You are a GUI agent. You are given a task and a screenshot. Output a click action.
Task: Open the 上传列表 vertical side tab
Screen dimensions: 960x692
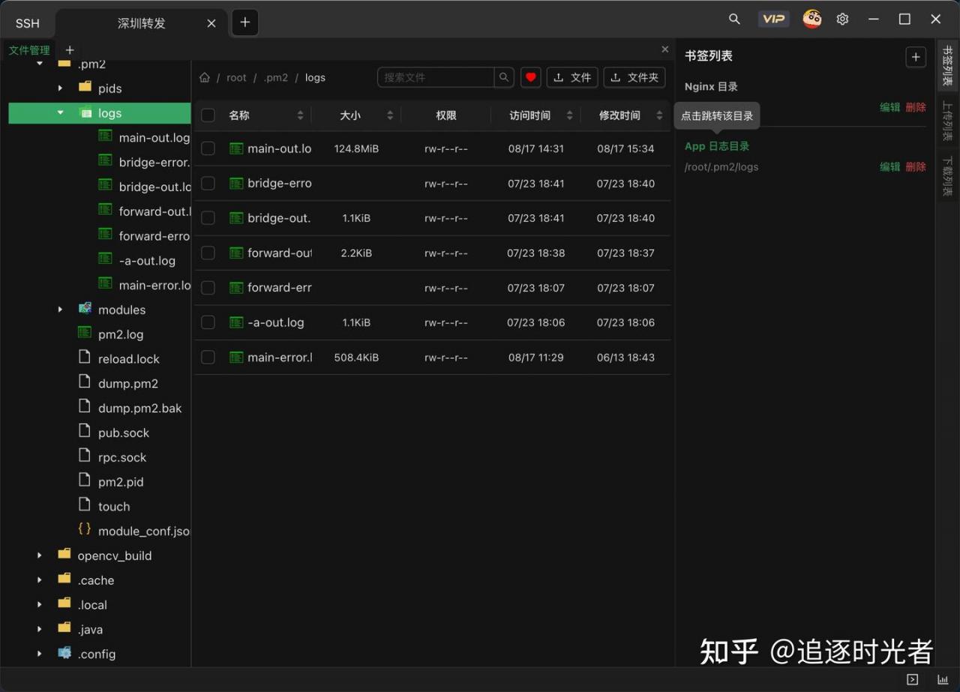pos(946,121)
